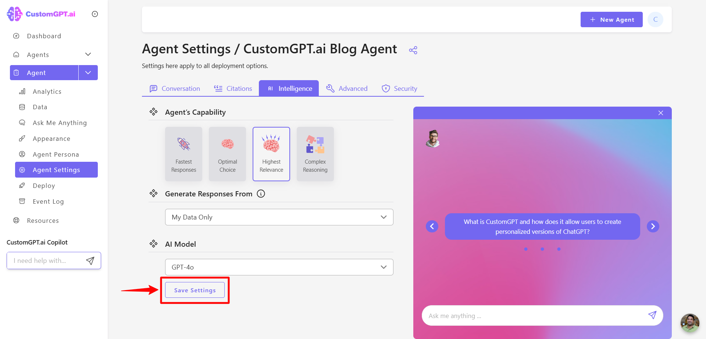The width and height of the screenshot is (706, 339).
Task: Open Agent Persona page
Action: pos(56,154)
